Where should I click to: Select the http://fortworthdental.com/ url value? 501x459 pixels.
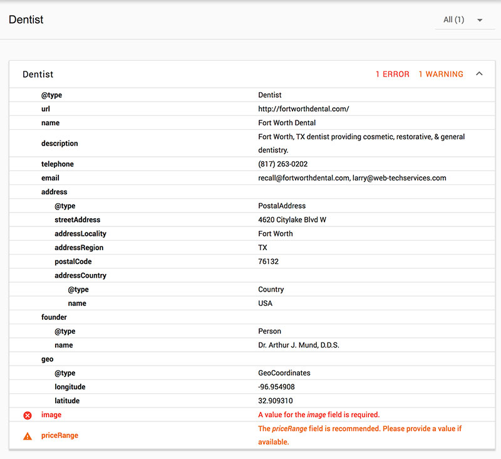point(304,108)
